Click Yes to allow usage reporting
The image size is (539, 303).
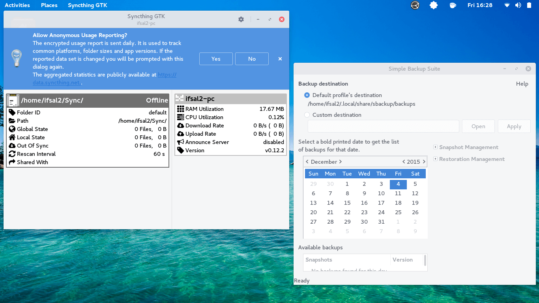[216, 59]
